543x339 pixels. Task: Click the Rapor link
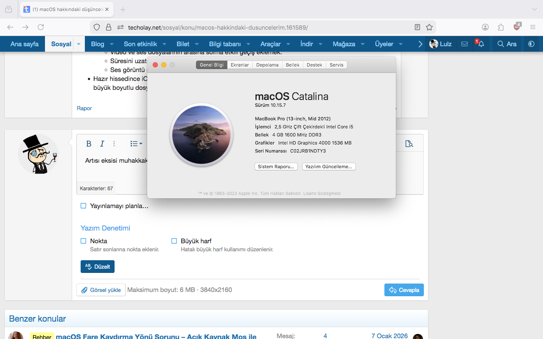[x=84, y=108]
